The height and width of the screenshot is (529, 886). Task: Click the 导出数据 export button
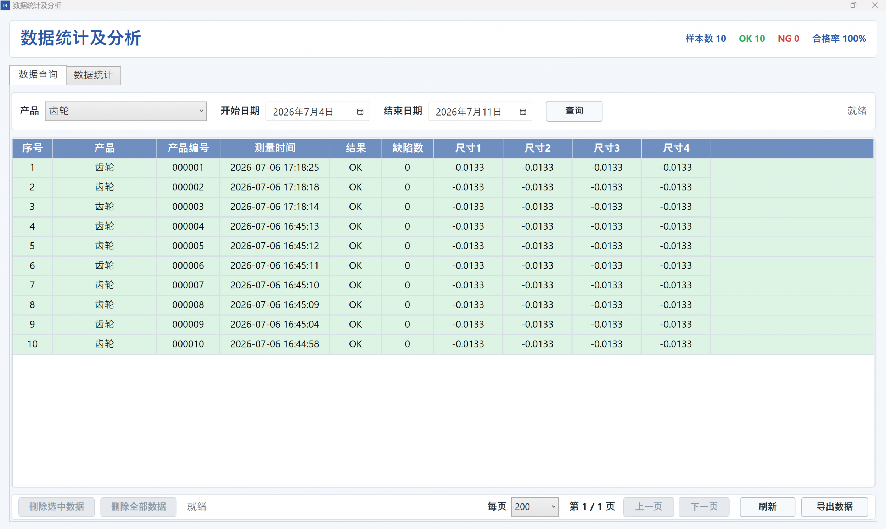(x=834, y=507)
